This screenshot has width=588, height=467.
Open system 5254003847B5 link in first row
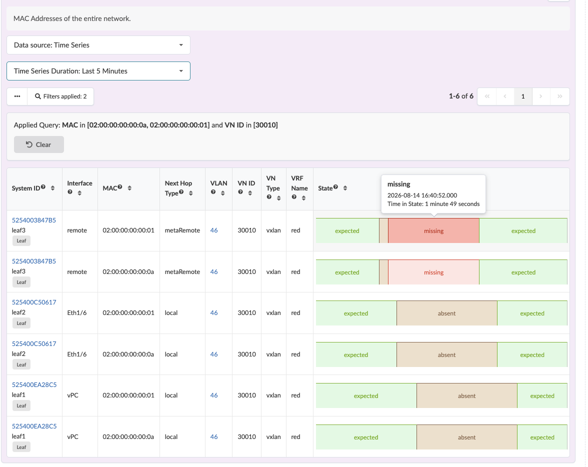coord(34,220)
